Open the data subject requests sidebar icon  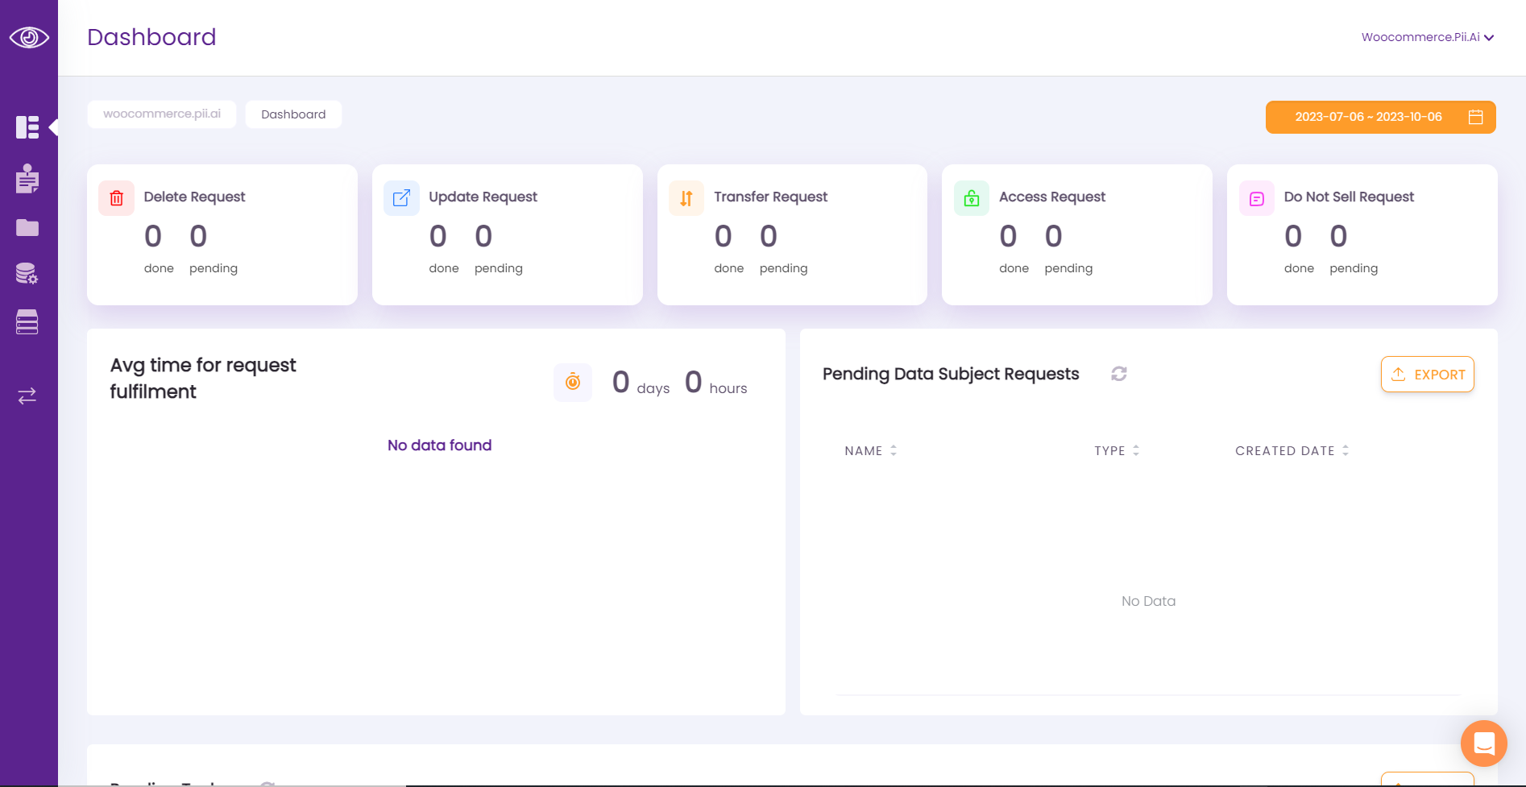(27, 179)
